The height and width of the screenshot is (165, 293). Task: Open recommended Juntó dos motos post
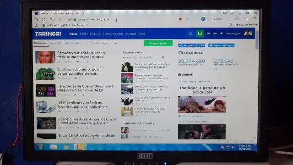[152, 88]
